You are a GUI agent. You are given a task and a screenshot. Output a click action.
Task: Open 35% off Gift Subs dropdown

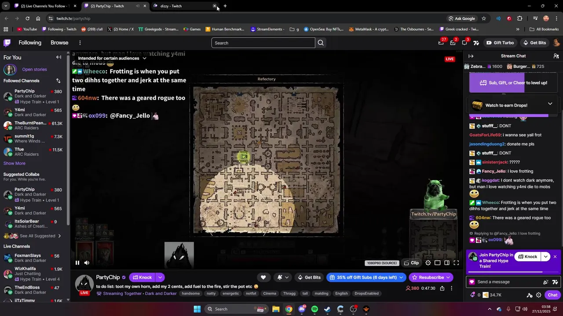(366, 277)
